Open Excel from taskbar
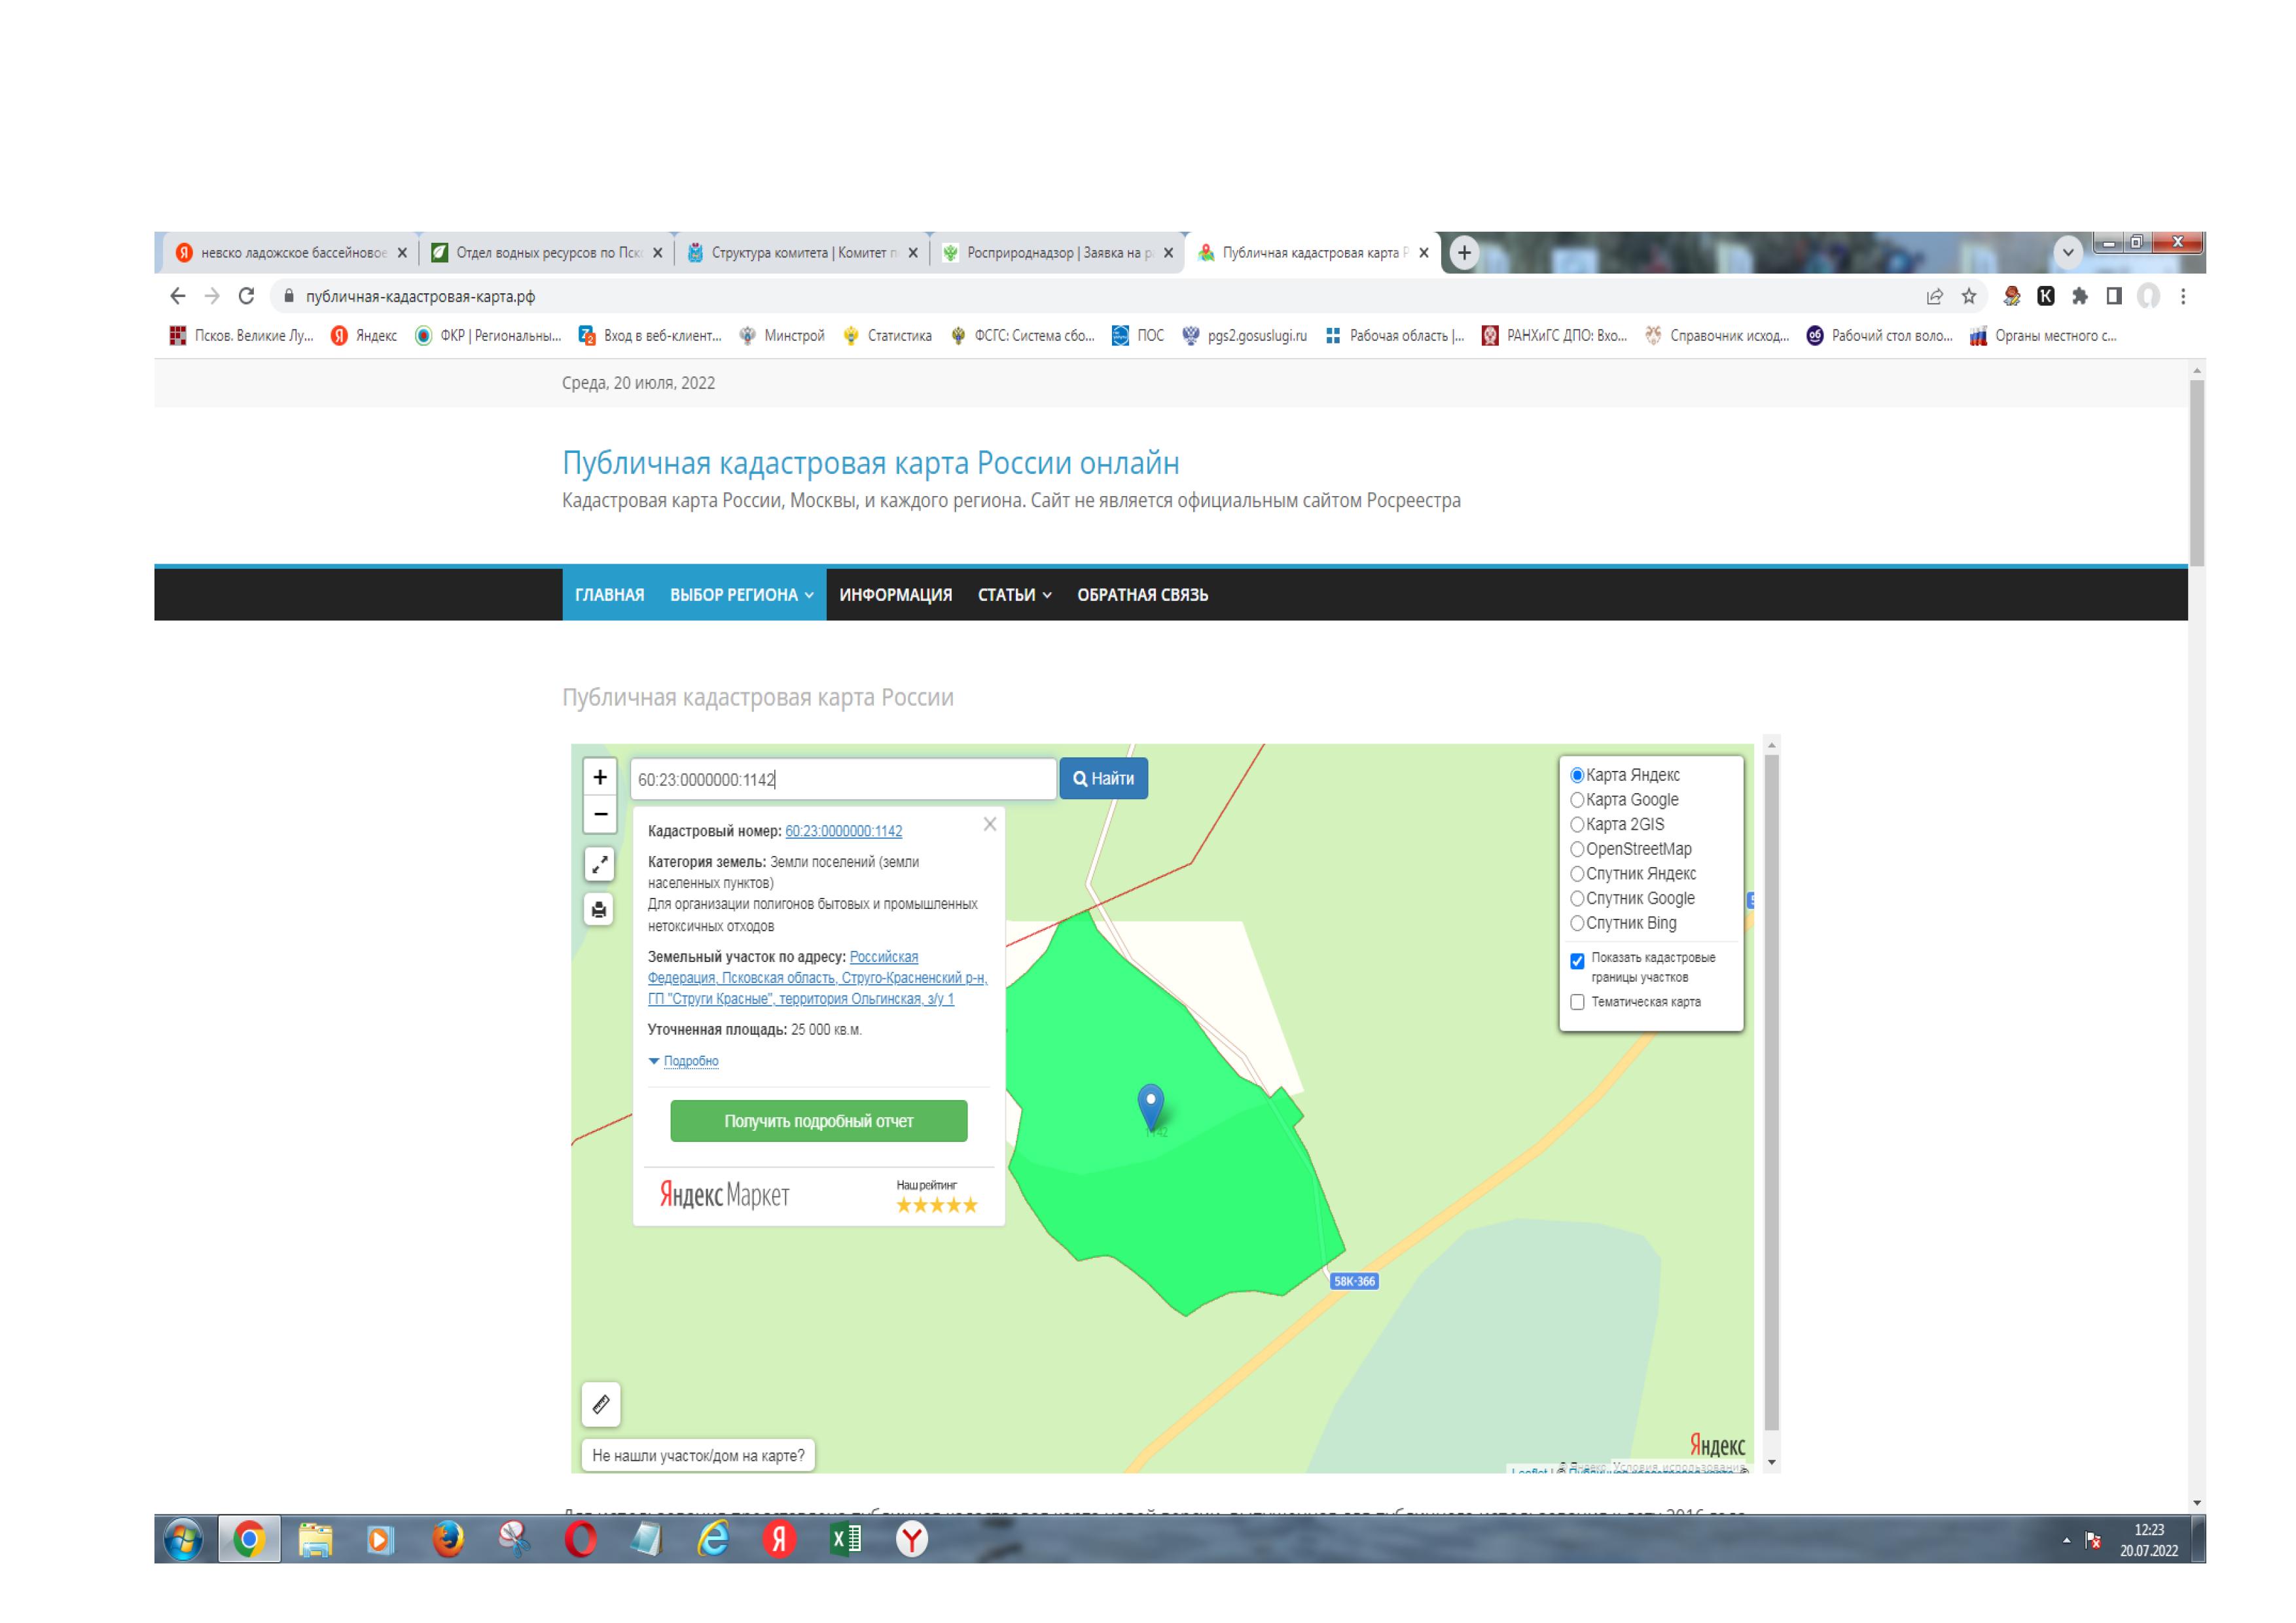 point(846,1540)
